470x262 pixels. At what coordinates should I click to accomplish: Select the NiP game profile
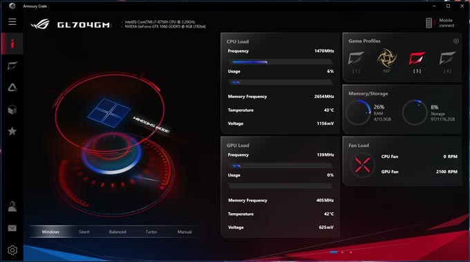(386, 61)
